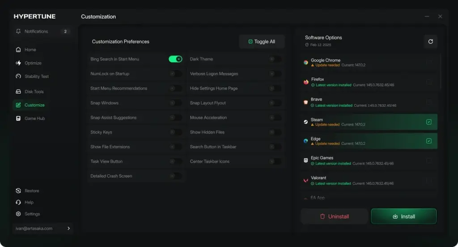Click the Brave browser icon
The width and height of the screenshot is (458, 247).
click(305, 102)
